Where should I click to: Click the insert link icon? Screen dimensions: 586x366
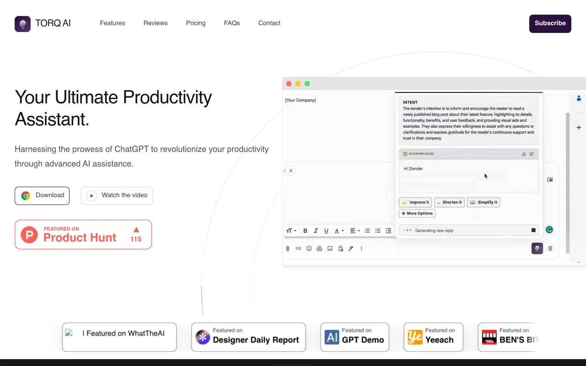[298, 248]
